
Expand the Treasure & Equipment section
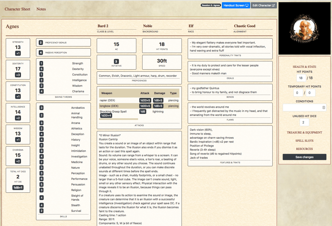[x=304, y=132]
